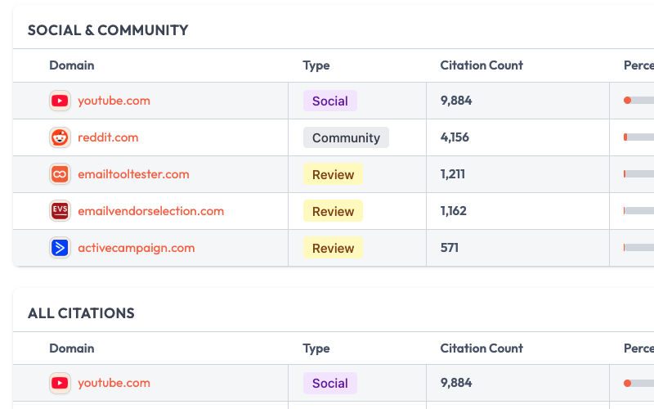Open the emailtooltester.com domain link

pos(133,174)
